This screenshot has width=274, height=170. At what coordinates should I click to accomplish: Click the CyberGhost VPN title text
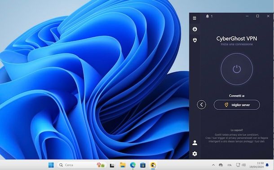(237, 39)
